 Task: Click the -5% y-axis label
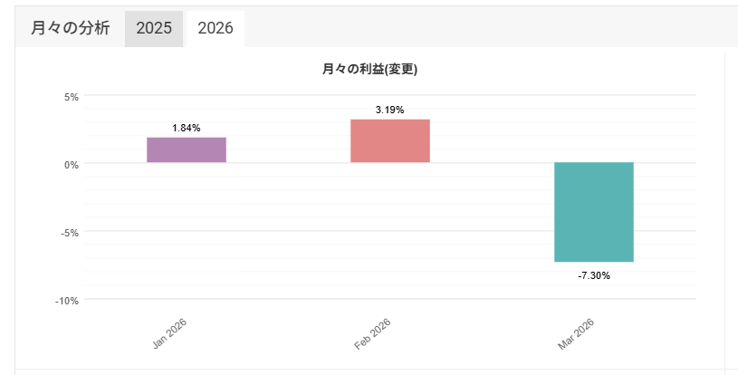(x=70, y=232)
